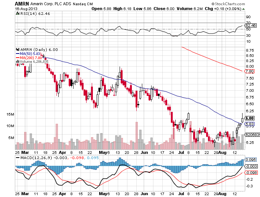260x197 pixels.
Task: Click the volume bars icon in legend
Action: coord(17,62)
